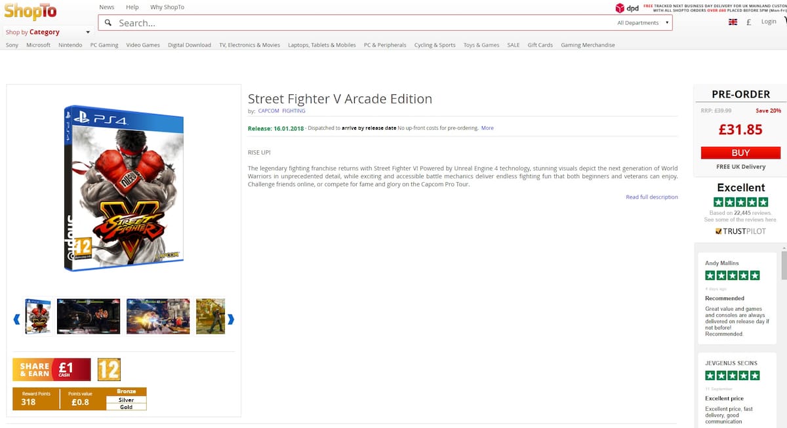The width and height of the screenshot is (787, 428).
Task: Click the CAPCOM publisher link
Action: click(269, 111)
